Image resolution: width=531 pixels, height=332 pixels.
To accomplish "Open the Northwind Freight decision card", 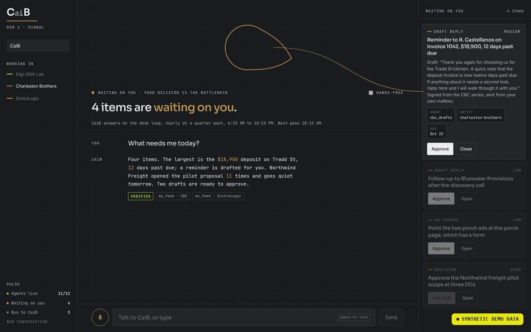I will [x=468, y=298].
